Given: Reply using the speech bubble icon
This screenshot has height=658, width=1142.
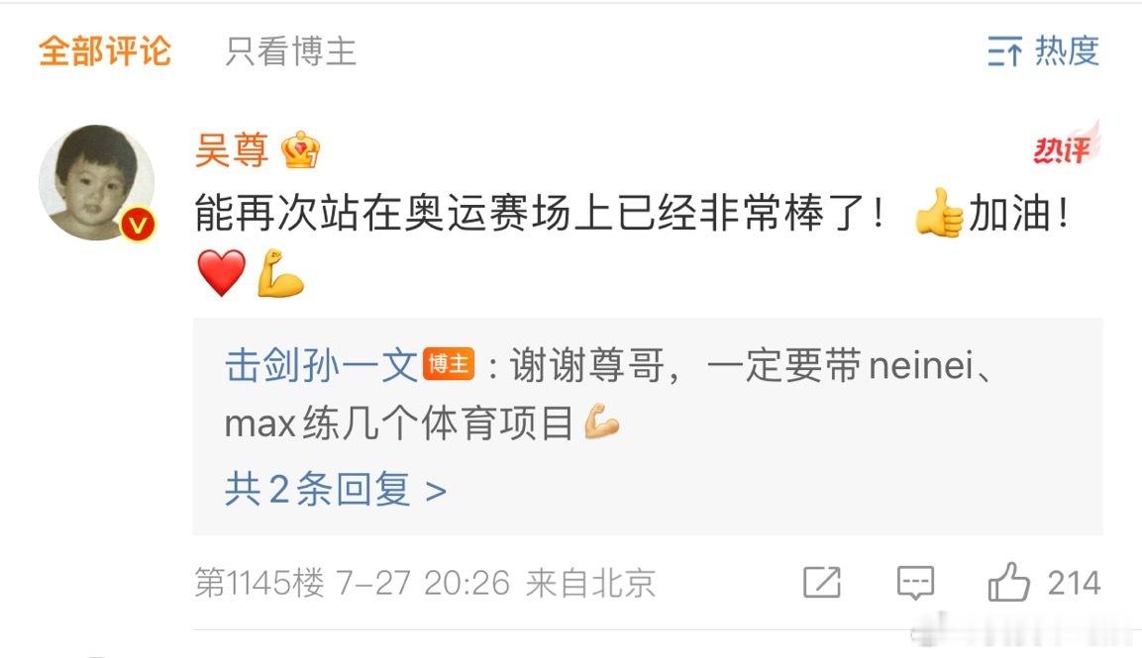Looking at the screenshot, I should tap(915, 583).
